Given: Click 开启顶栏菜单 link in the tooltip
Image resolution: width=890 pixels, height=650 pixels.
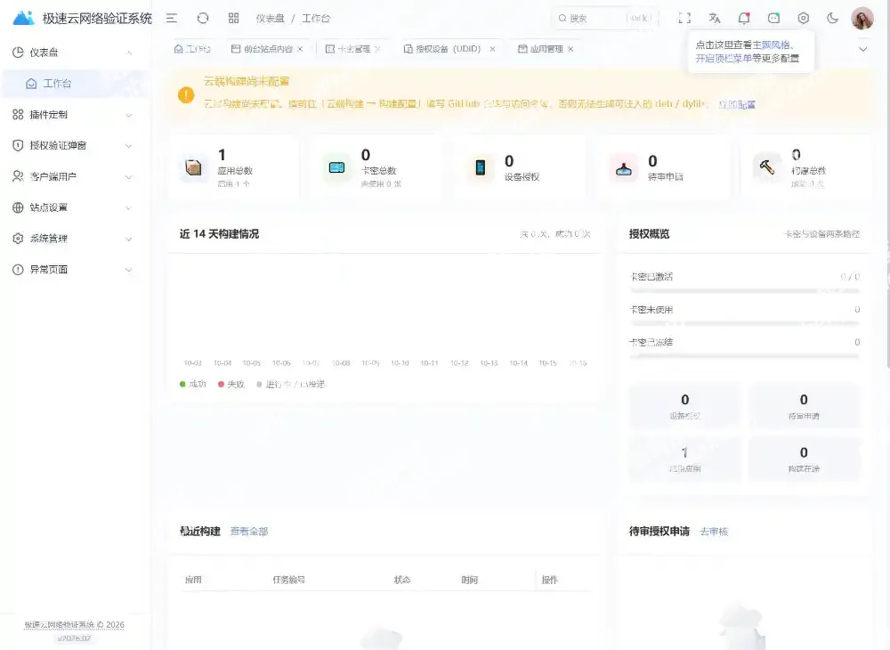Looking at the screenshot, I should (x=724, y=58).
